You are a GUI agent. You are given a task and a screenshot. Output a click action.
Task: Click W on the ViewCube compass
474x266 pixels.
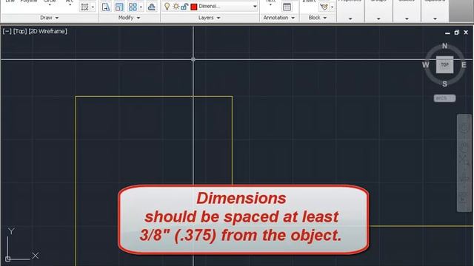coord(426,65)
